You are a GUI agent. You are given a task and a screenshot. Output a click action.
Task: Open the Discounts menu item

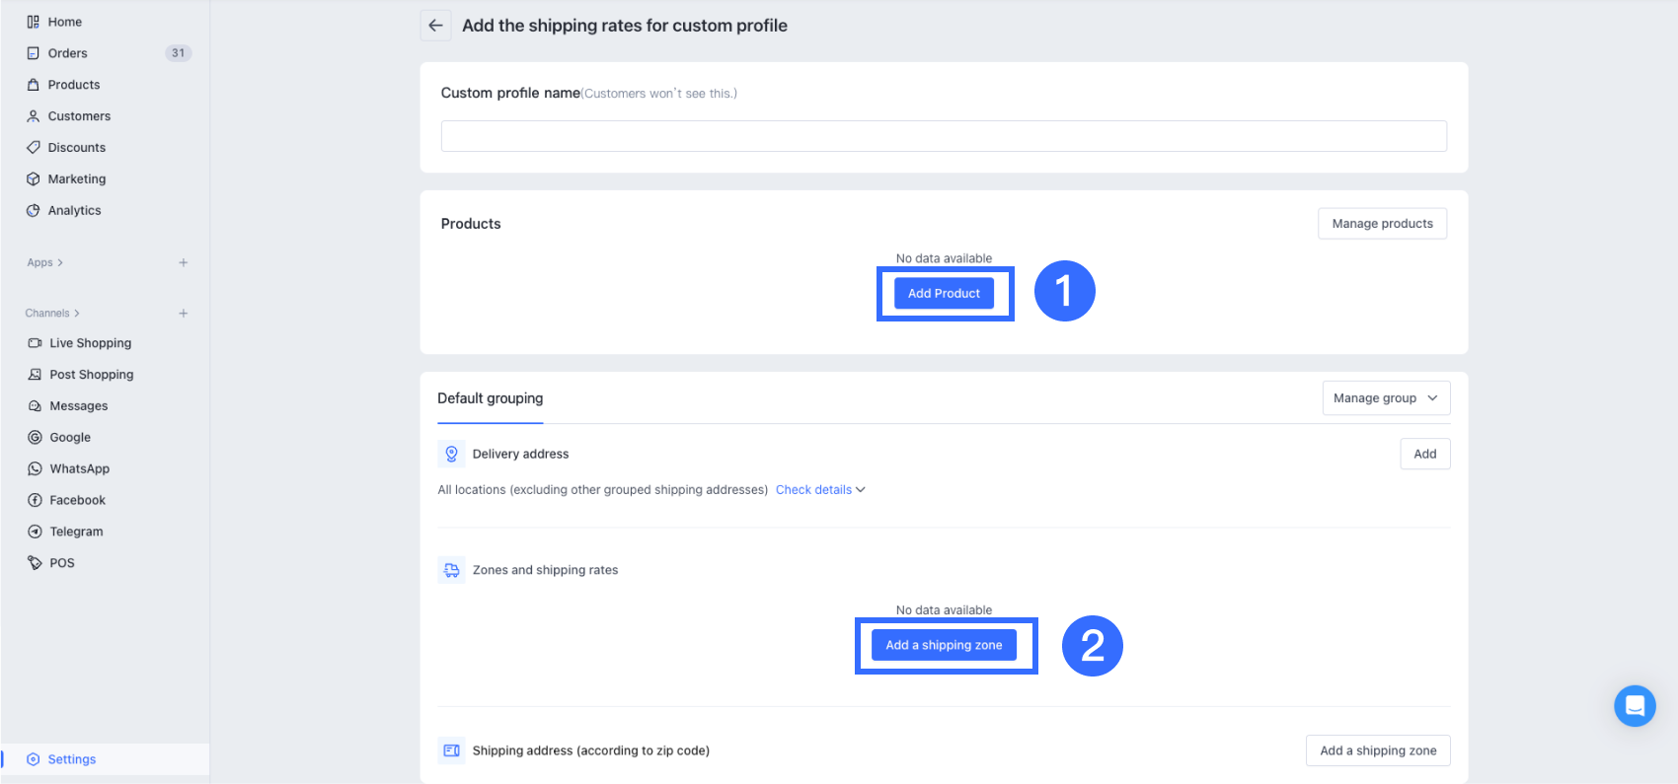(76, 148)
